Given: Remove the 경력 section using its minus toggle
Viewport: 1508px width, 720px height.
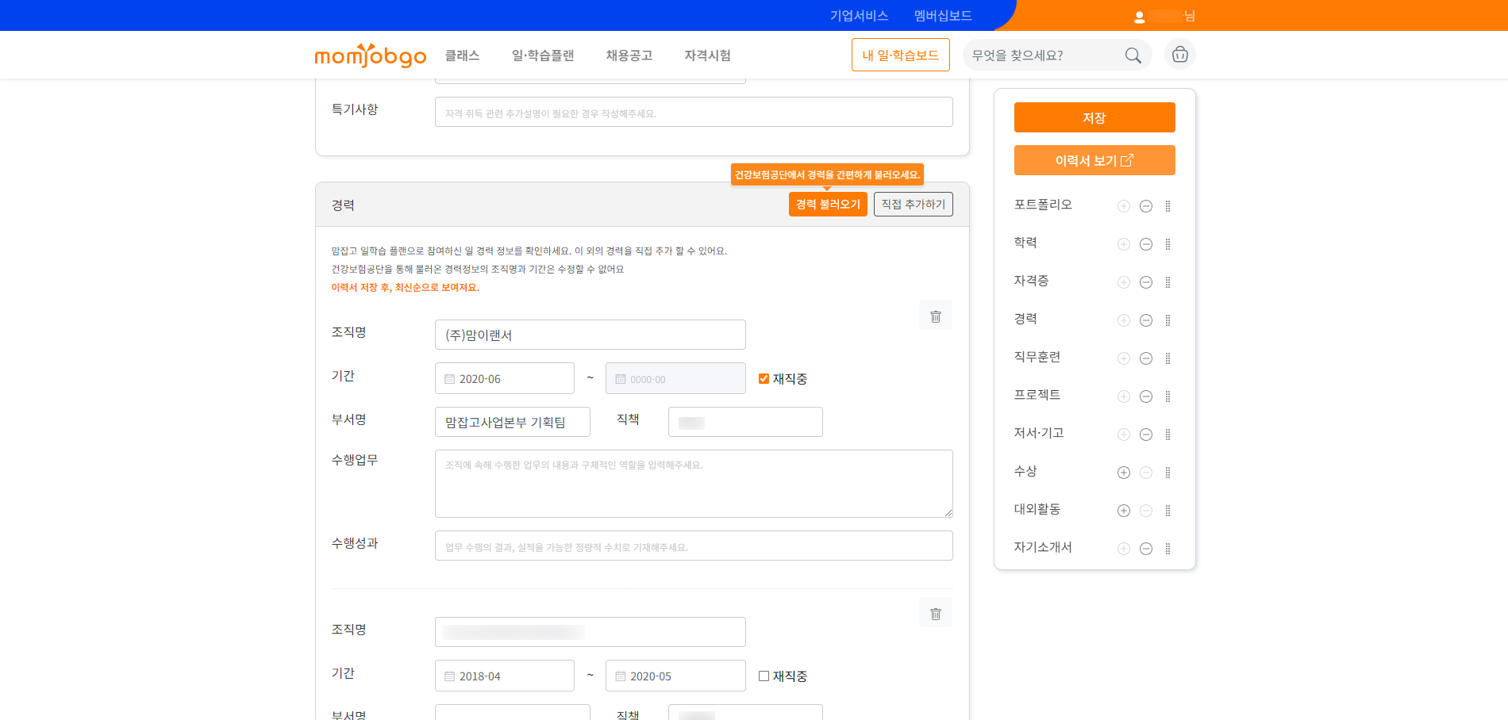Looking at the screenshot, I should coord(1145,320).
